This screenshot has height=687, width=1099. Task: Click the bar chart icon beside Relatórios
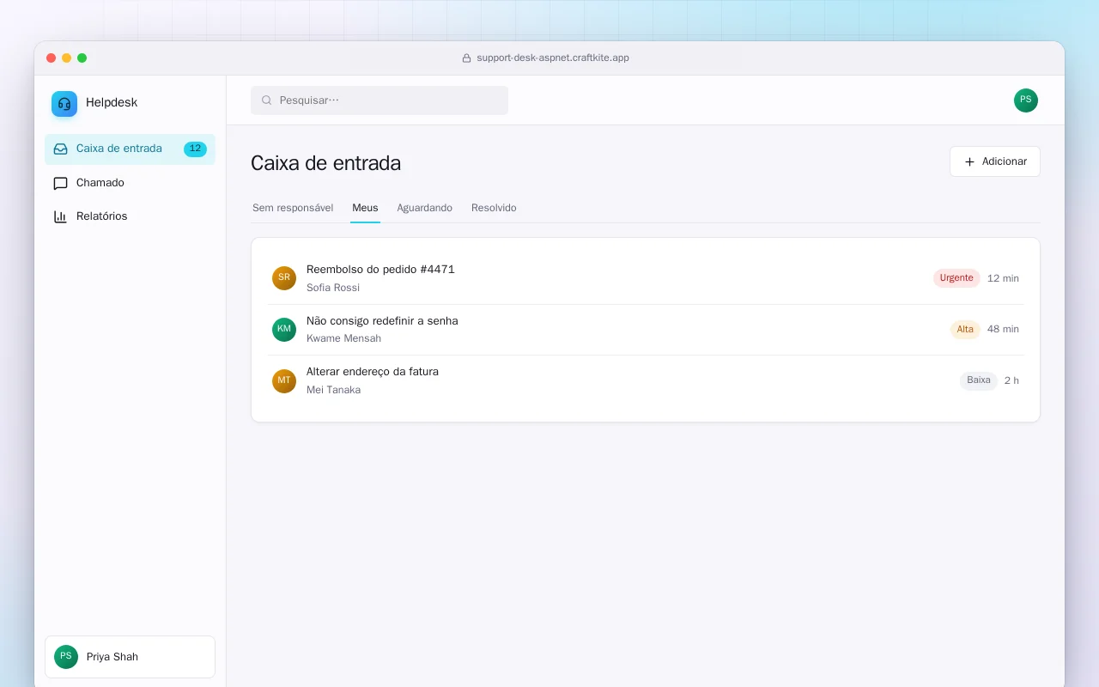point(60,216)
